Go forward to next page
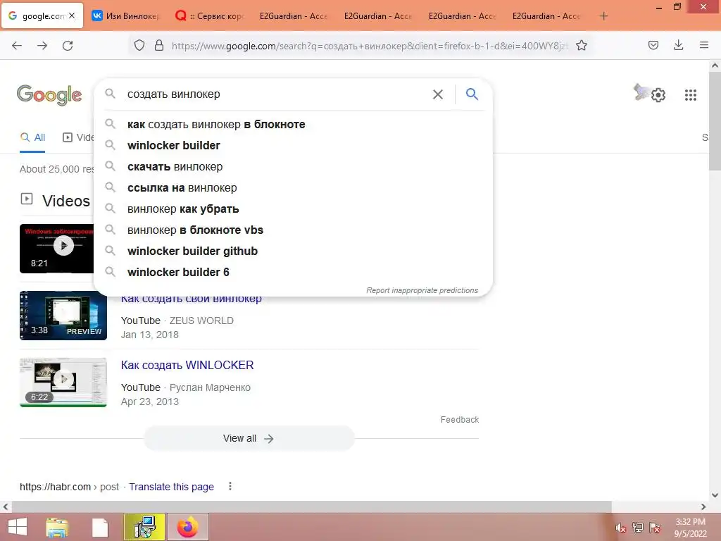This screenshot has height=541, width=721. (x=42, y=46)
